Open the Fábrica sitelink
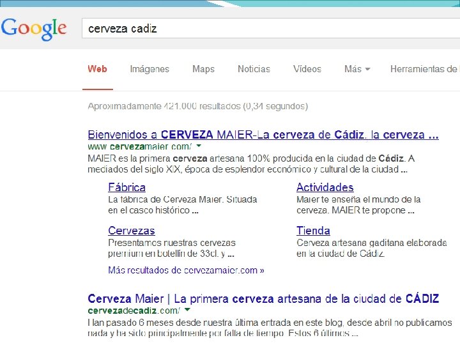This screenshot has height=345, width=460. pos(126,187)
